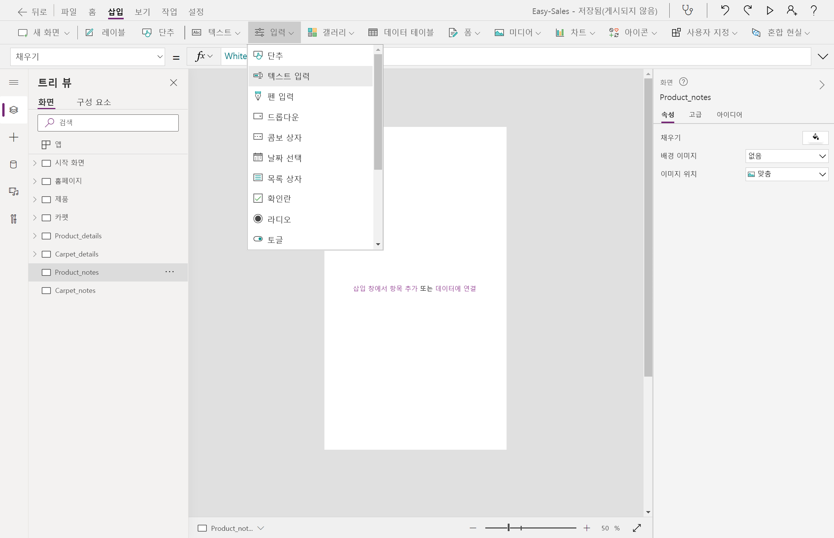
Task: Insert 확인란 checkbox control from menu
Action: coord(279,199)
